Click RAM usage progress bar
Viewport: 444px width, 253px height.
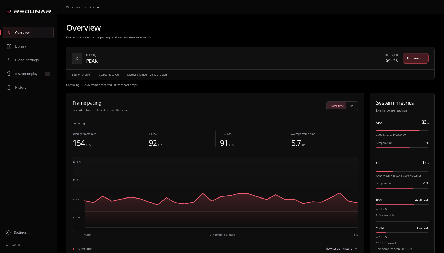402,205
